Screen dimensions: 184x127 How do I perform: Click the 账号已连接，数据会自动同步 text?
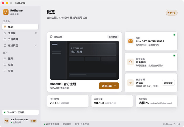[150, 65]
